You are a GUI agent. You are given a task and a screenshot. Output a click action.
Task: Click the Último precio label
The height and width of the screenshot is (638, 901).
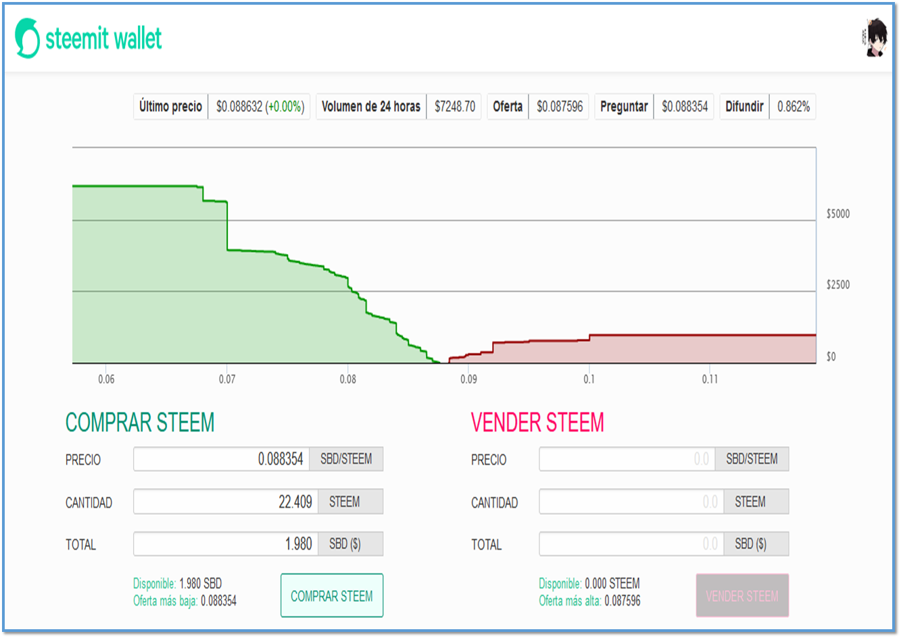(171, 107)
